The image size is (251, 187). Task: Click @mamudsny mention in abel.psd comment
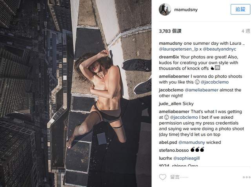[x=192, y=142]
